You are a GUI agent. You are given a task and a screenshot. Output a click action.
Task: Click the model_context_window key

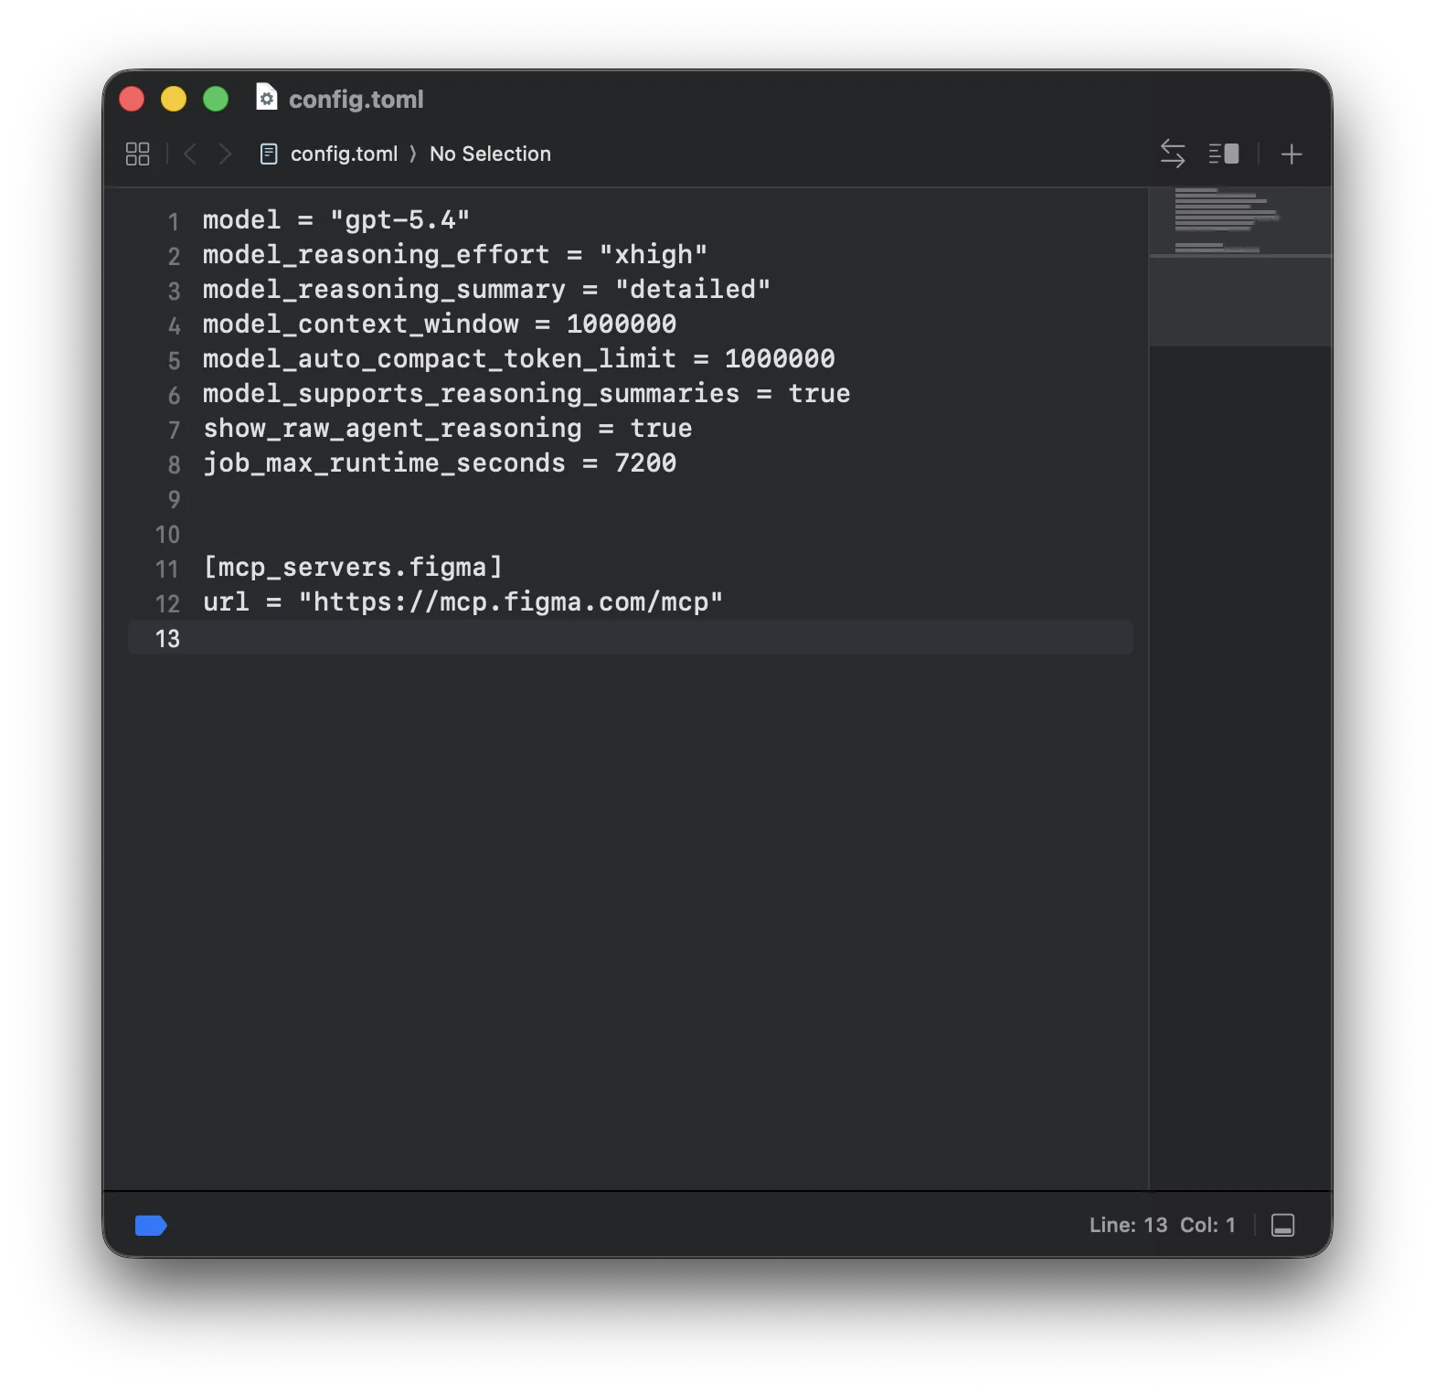[361, 324]
